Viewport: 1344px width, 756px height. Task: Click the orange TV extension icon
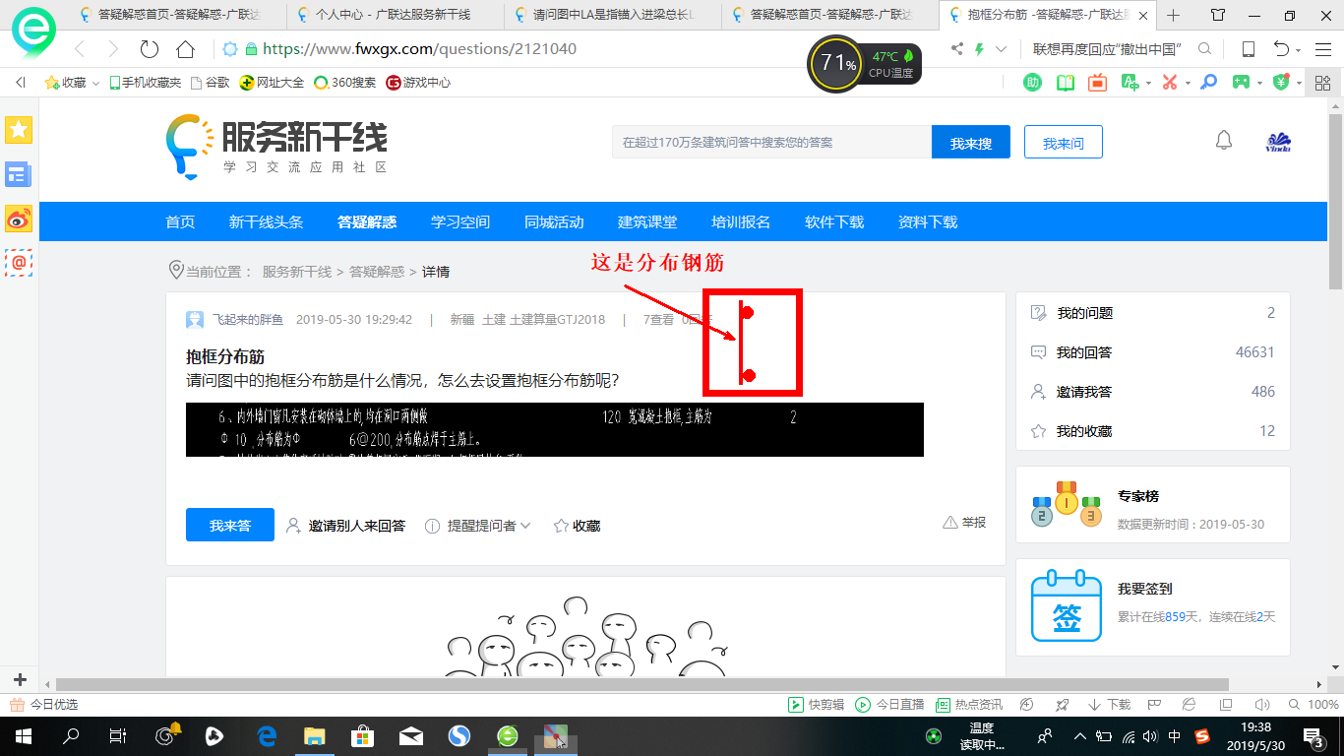tap(1098, 83)
